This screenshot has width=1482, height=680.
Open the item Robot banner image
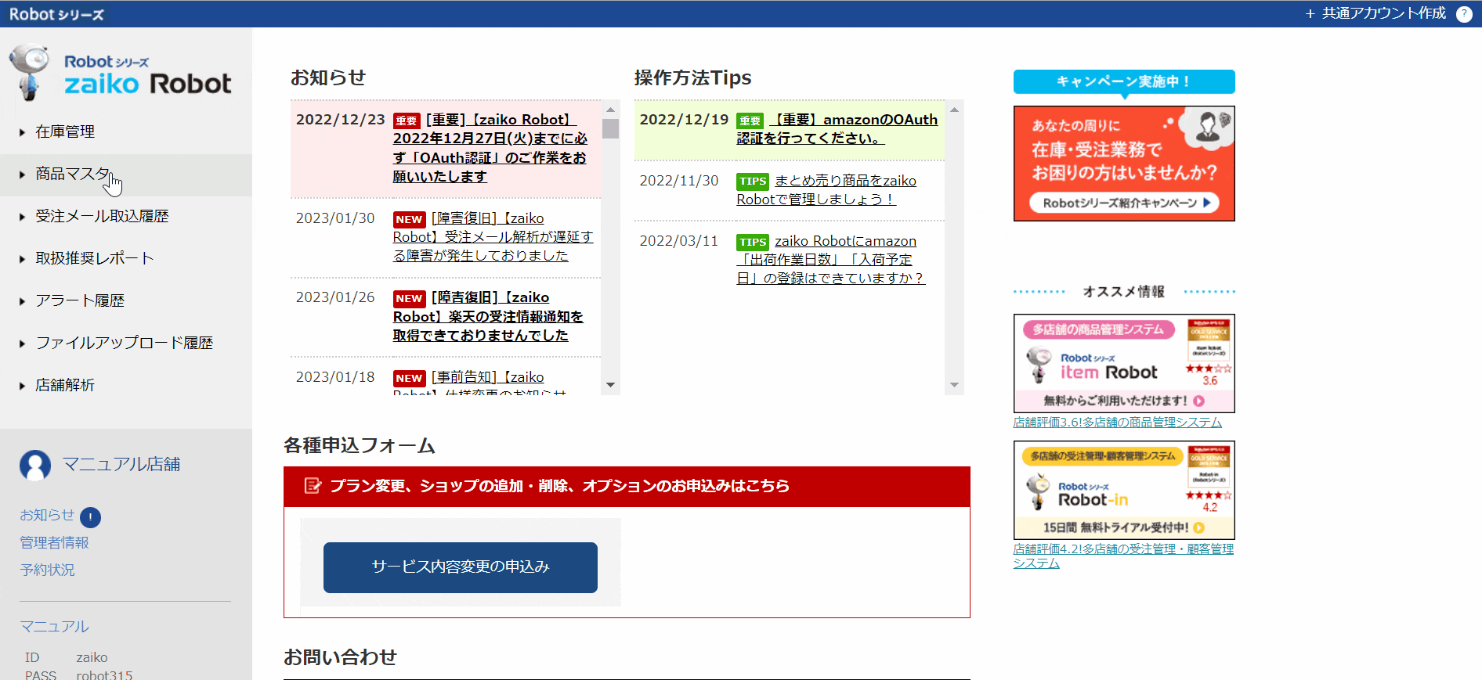click(1123, 363)
